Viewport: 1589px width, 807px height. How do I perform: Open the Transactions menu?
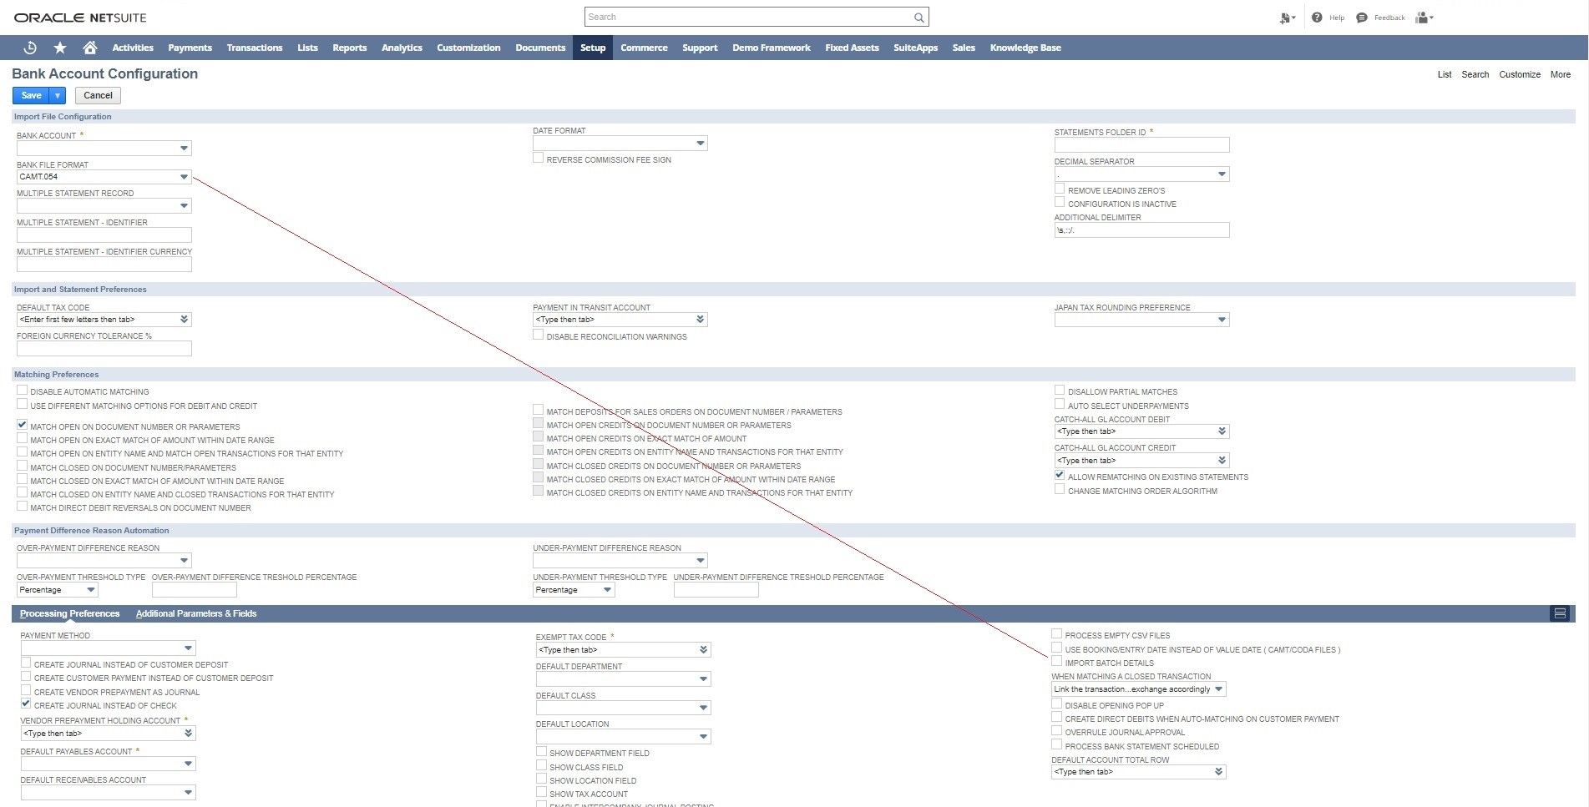point(255,48)
